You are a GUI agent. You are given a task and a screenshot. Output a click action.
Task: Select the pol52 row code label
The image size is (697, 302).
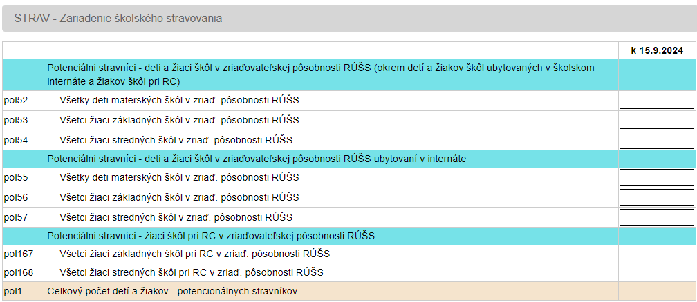tap(16, 100)
